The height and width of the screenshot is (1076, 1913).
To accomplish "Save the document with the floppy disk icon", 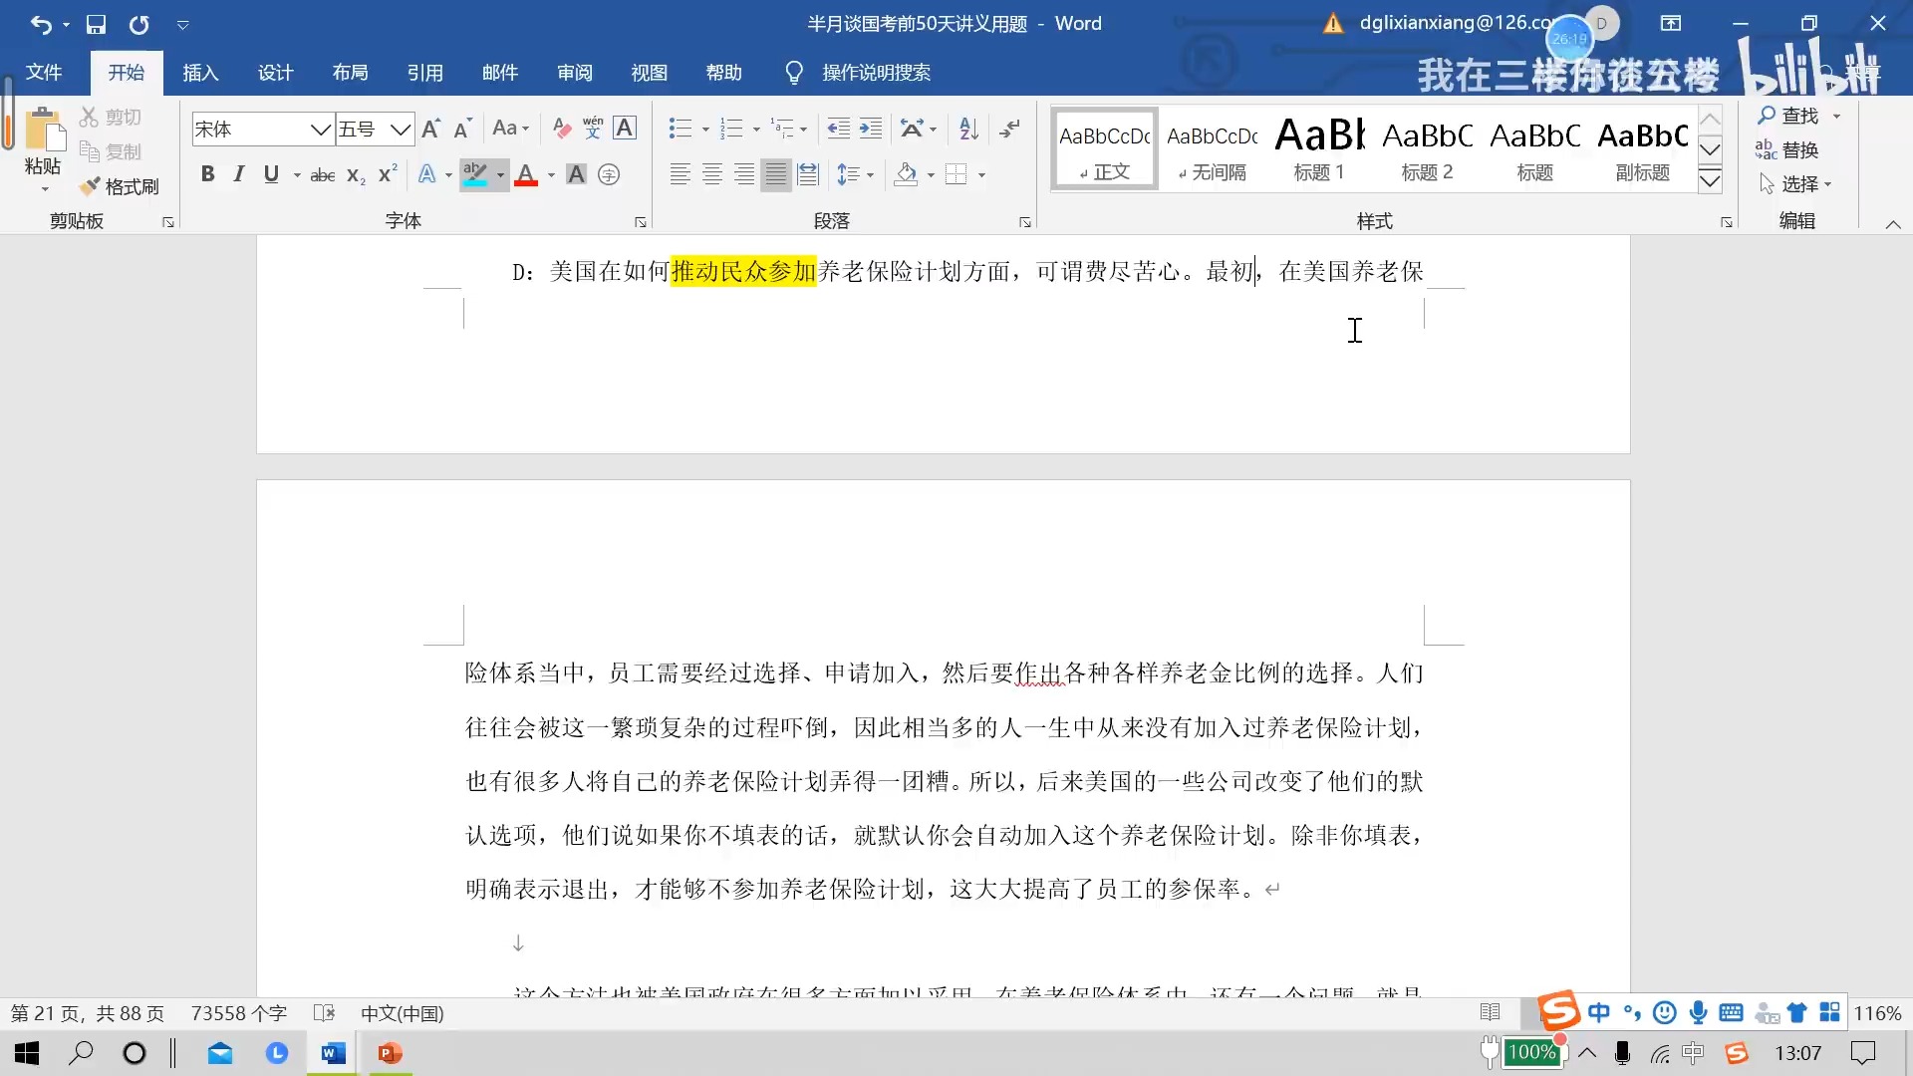I will 96,24.
